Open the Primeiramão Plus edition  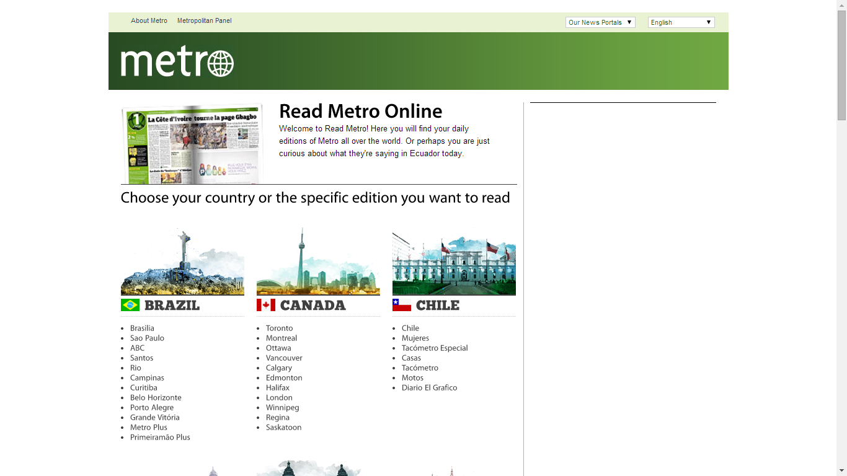pyautogui.click(x=160, y=438)
